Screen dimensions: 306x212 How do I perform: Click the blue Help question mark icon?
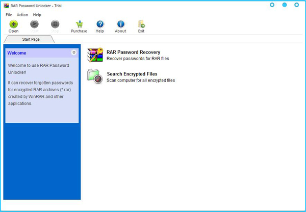(100, 24)
